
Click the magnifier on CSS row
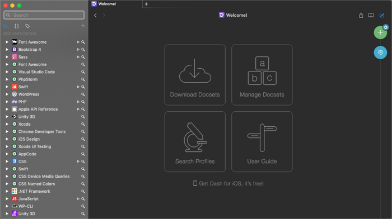tap(83, 161)
